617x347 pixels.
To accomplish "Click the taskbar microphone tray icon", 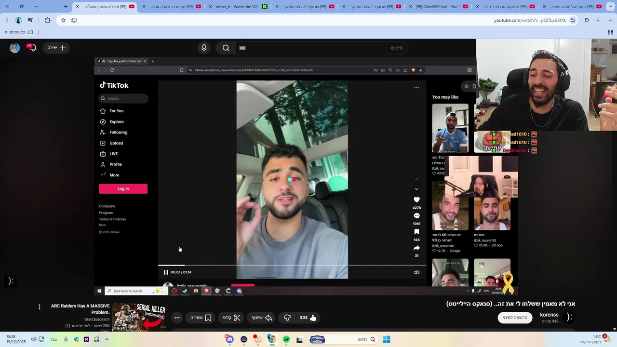I will tap(66, 339).
